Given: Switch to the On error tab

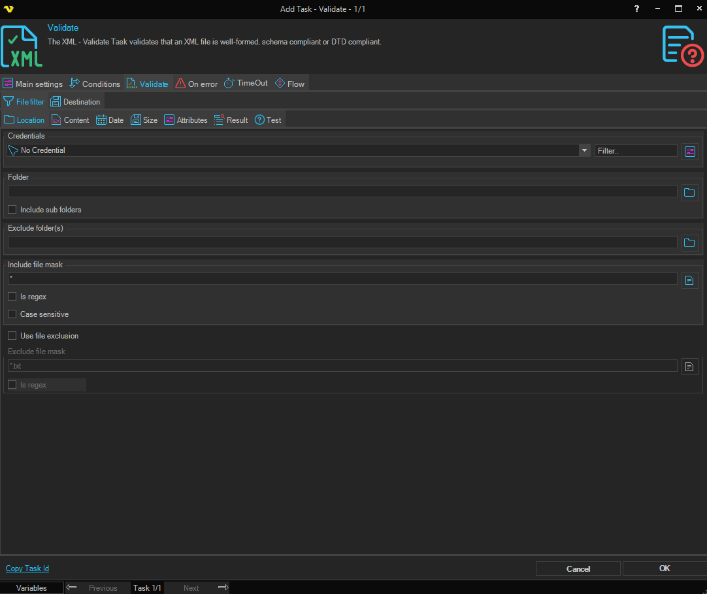Looking at the screenshot, I should [x=197, y=84].
